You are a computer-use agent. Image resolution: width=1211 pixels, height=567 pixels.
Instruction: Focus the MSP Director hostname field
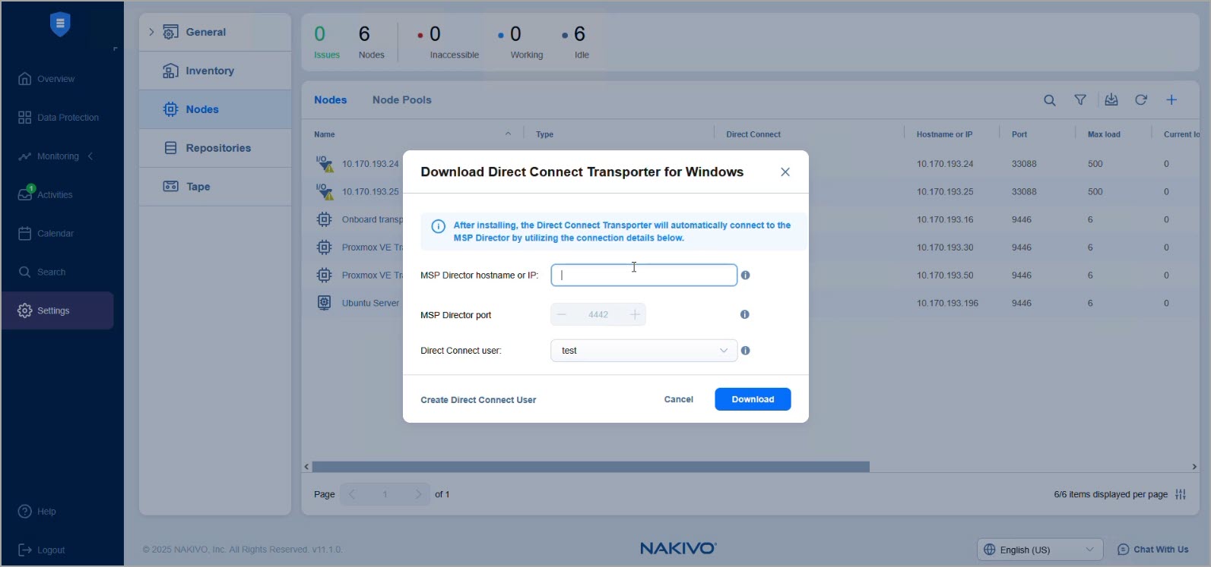[644, 275]
